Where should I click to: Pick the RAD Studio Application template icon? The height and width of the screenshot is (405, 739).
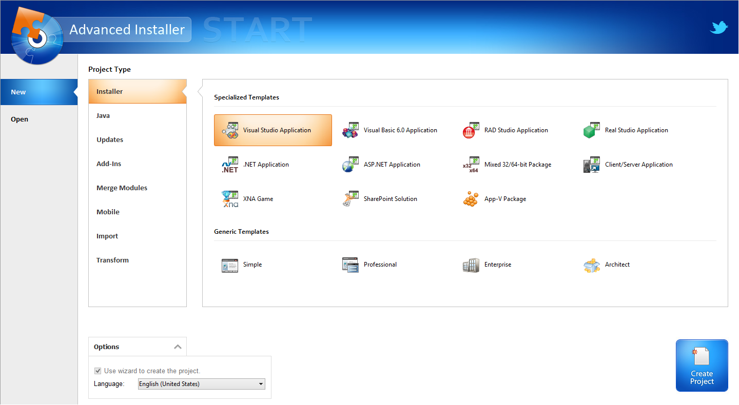471,131
